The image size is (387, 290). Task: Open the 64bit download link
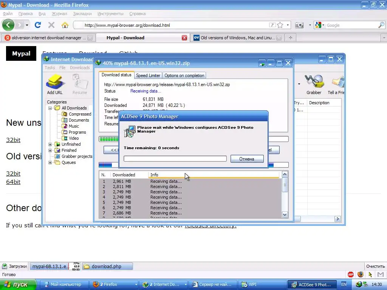13,182
